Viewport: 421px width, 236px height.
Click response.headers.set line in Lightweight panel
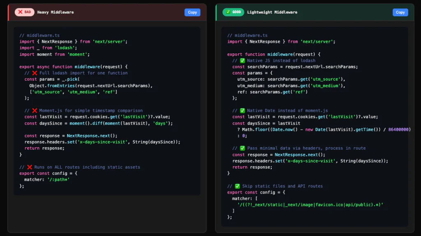tap(310, 161)
